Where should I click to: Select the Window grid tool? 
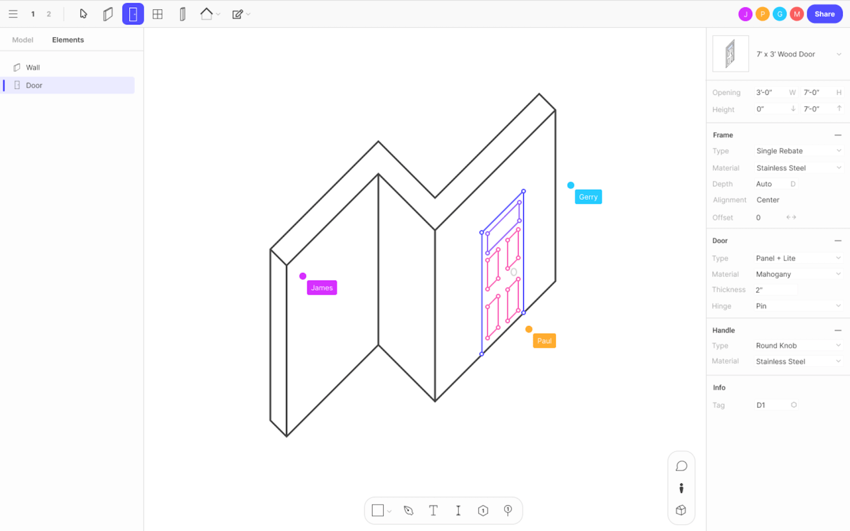[157, 14]
